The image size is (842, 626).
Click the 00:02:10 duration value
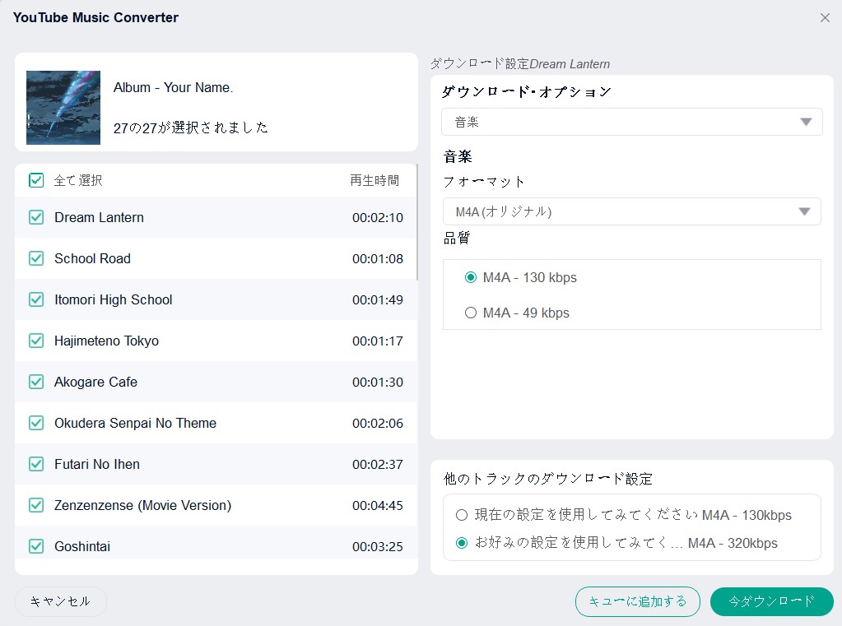click(378, 217)
